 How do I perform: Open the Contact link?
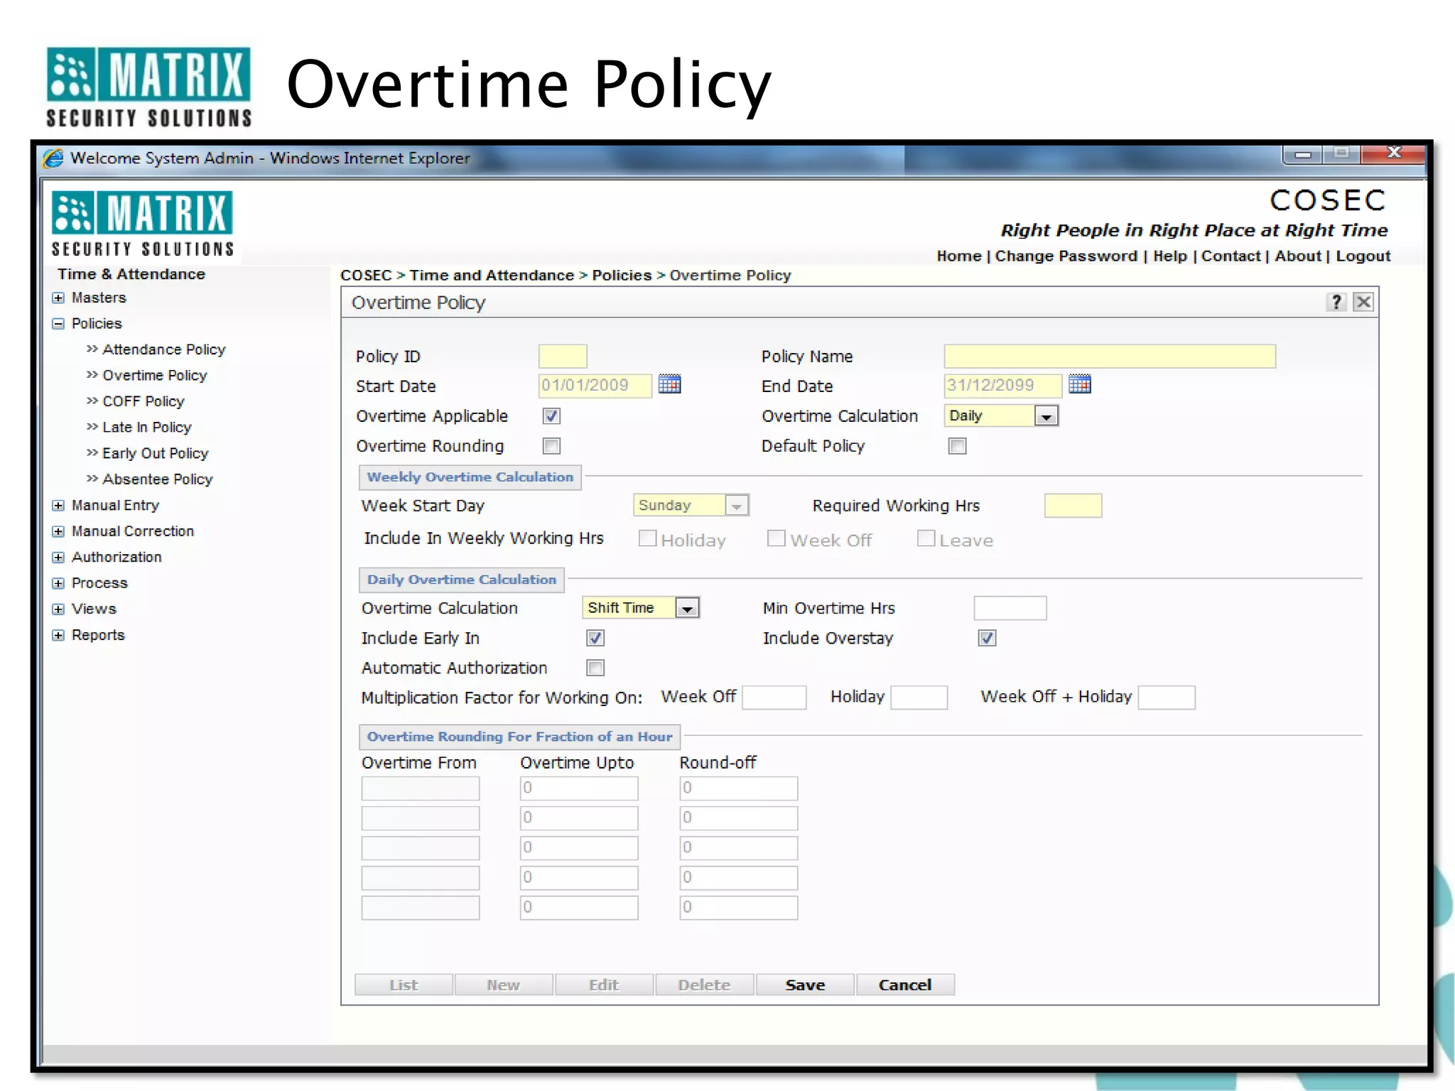coord(1230,256)
